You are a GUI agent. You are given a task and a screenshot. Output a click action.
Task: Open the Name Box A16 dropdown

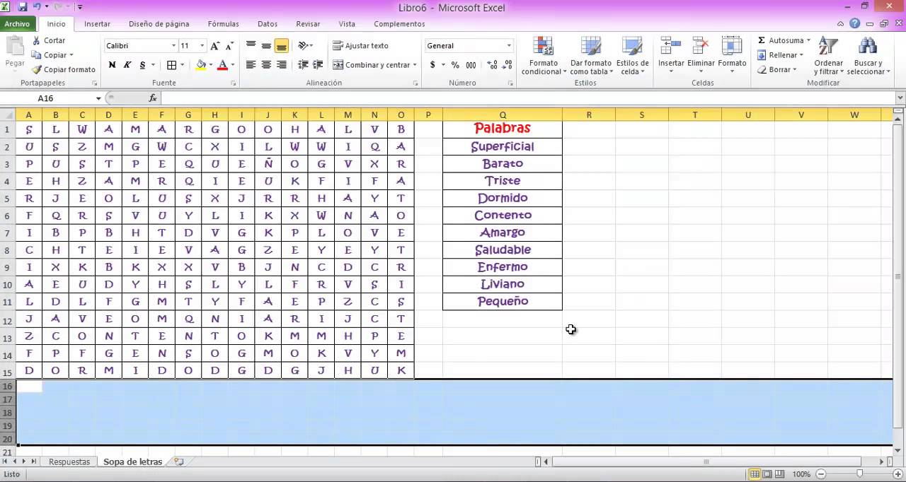coord(98,98)
